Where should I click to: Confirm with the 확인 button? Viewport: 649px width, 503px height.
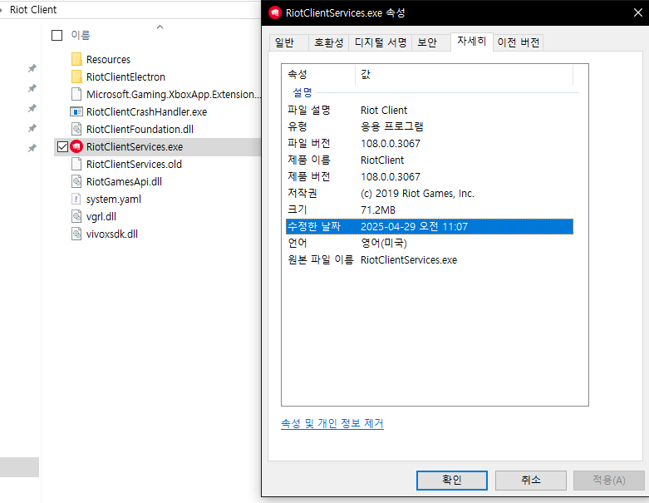[x=451, y=481]
